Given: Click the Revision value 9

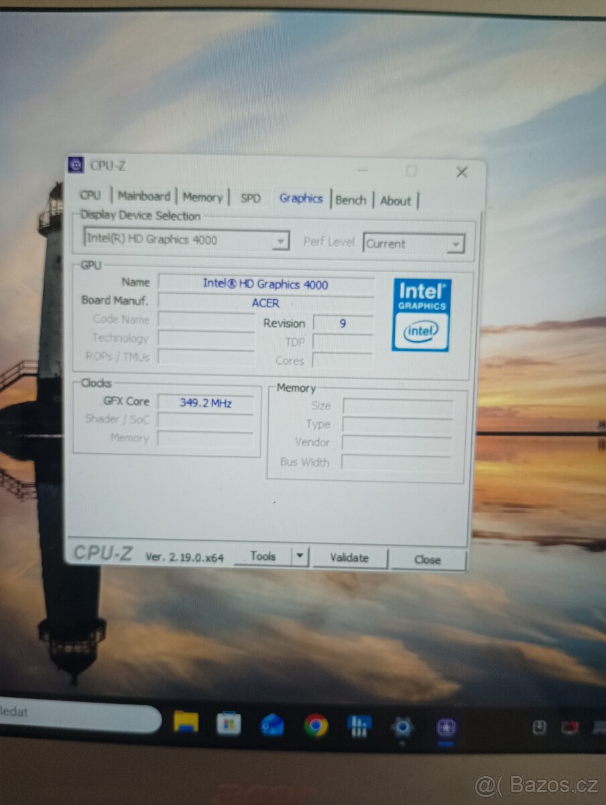Looking at the screenshot, I should (x=343, y=323).
